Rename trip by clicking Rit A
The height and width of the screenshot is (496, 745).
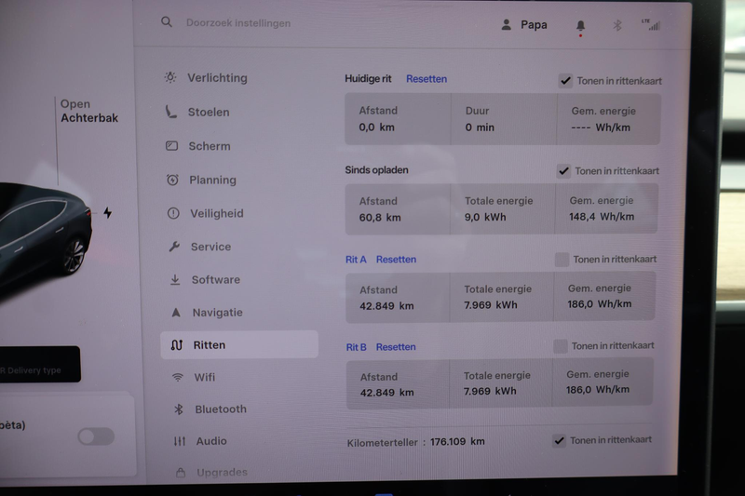coord(356,260)
